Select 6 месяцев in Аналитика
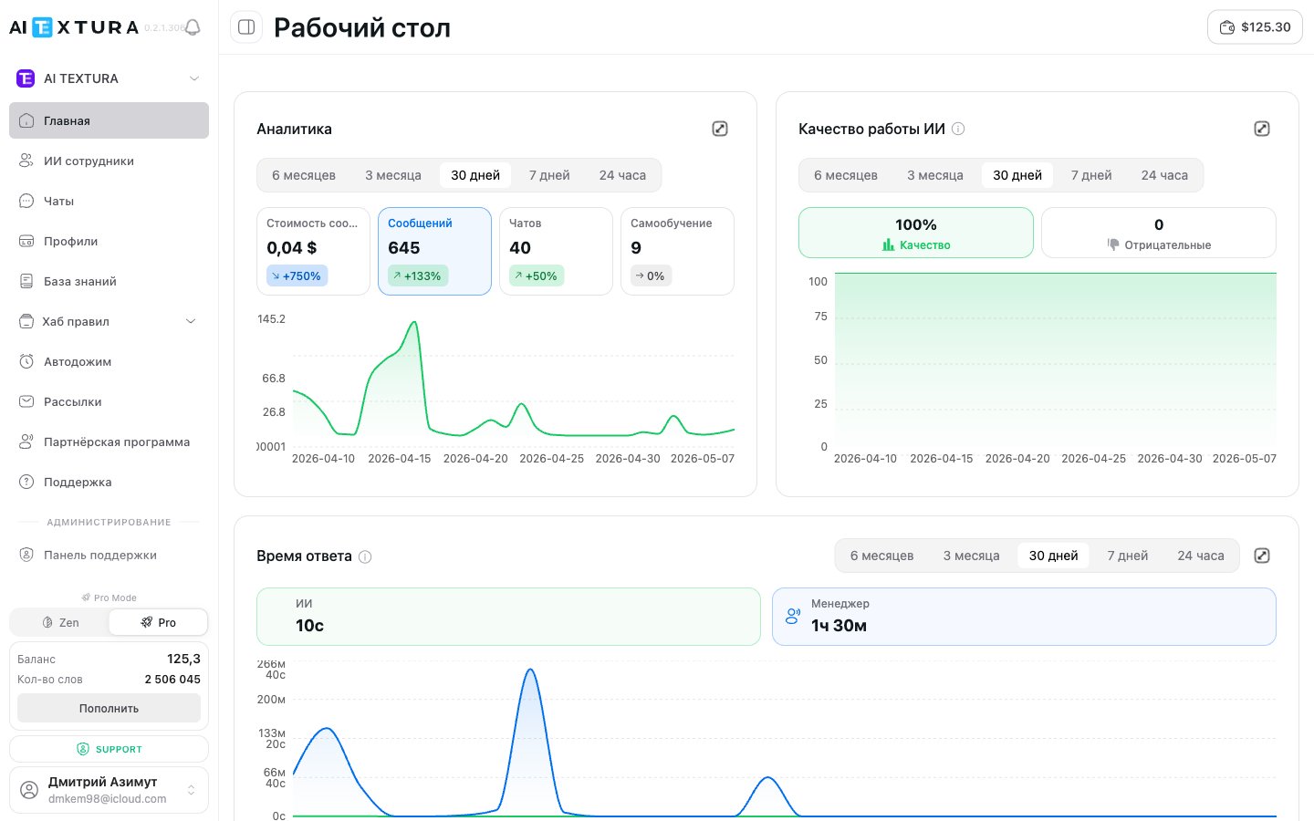Screen dimensions: 1314x821 (304, 175)
